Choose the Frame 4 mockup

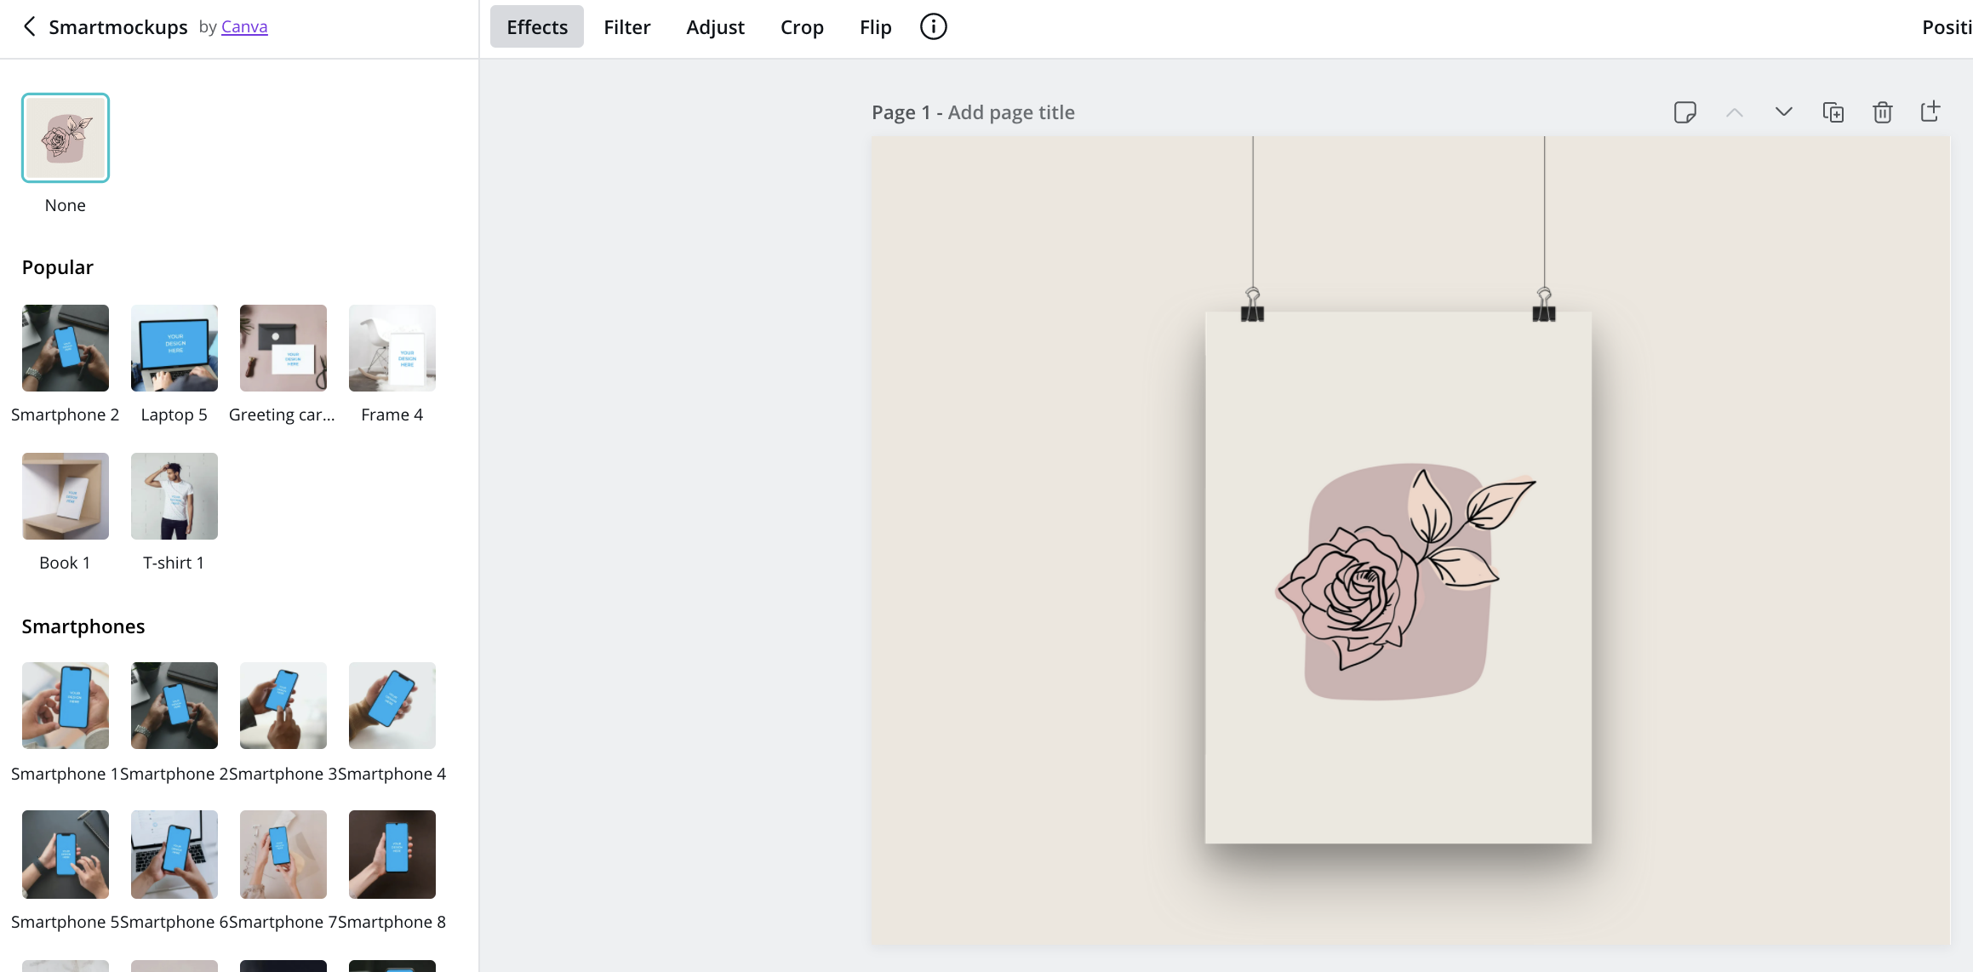click(392, 348)
